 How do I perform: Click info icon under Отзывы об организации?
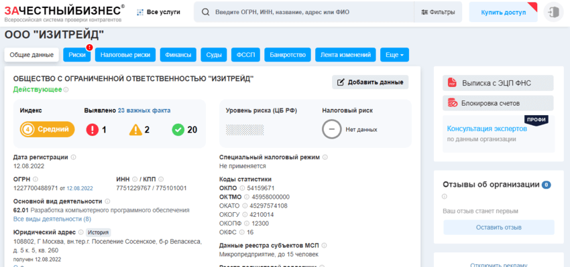click(445, 197)
